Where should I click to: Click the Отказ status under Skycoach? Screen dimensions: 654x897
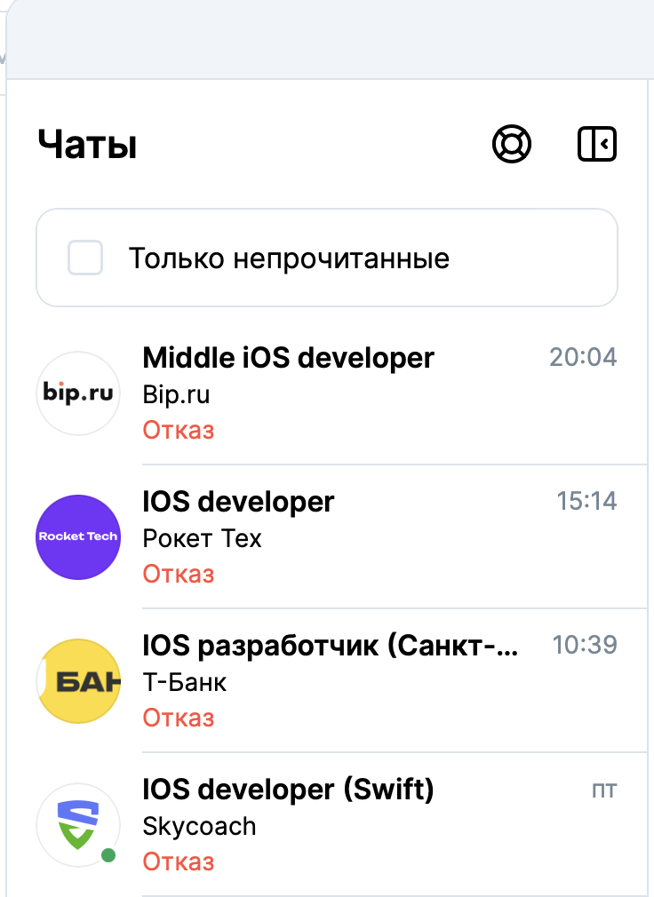pos(179,861)
